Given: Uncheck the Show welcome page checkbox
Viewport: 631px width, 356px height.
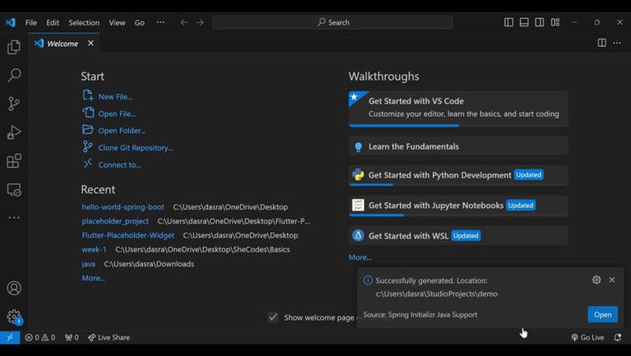Looking at the screenshot, I should (273, 317).
